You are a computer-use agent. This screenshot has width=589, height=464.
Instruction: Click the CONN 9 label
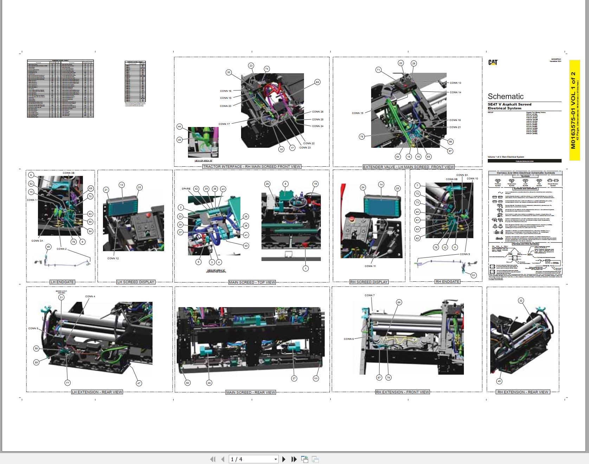pyautogui.click(x=465, y=254)
